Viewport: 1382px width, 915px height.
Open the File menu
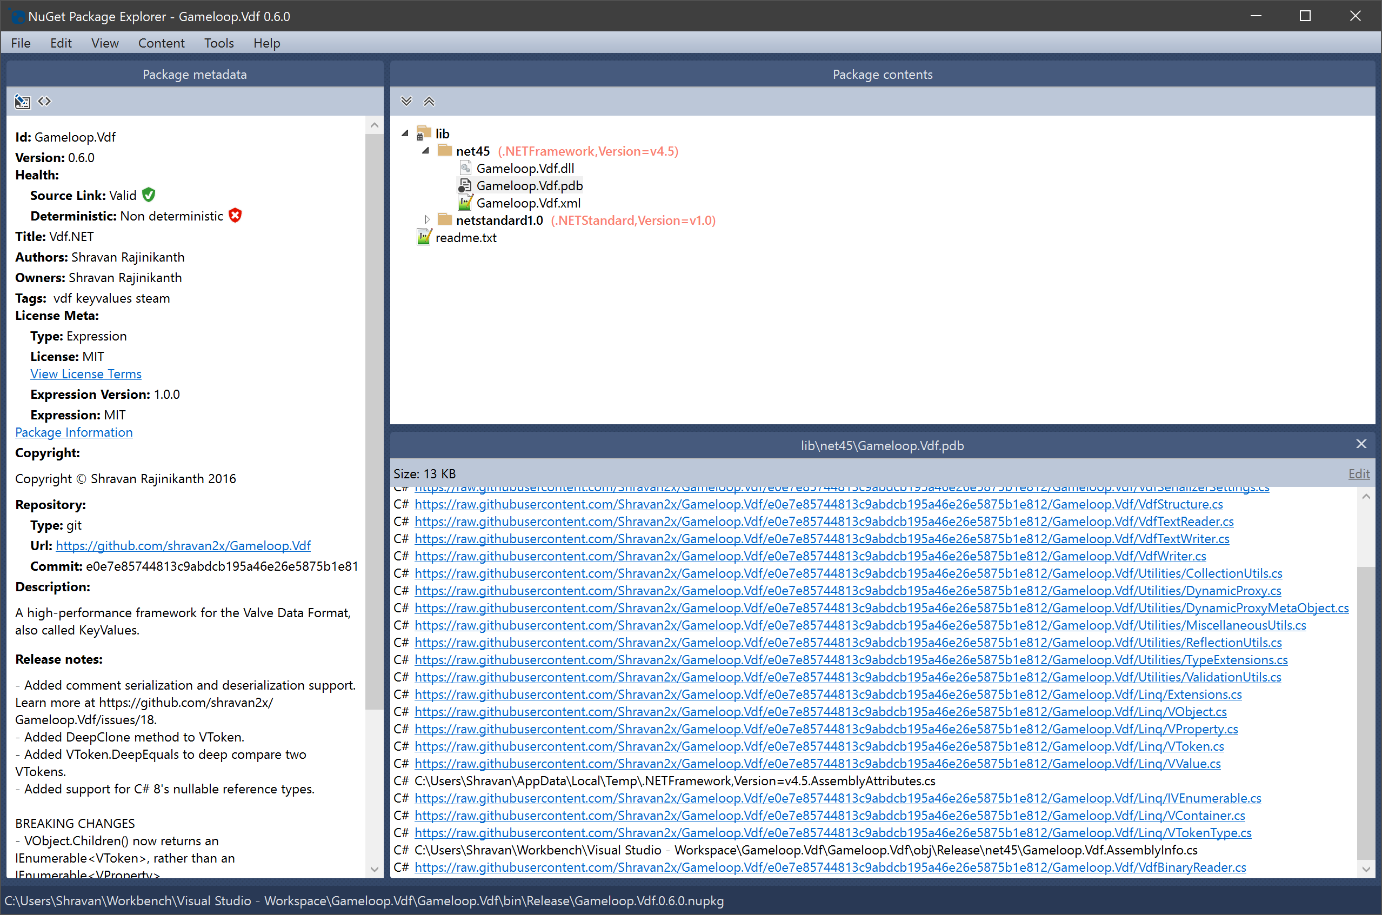click(21, 43)
